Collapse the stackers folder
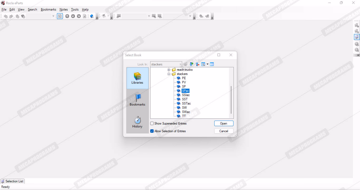Viewport: 360px width, 190px height. click(x=169, y=74)
